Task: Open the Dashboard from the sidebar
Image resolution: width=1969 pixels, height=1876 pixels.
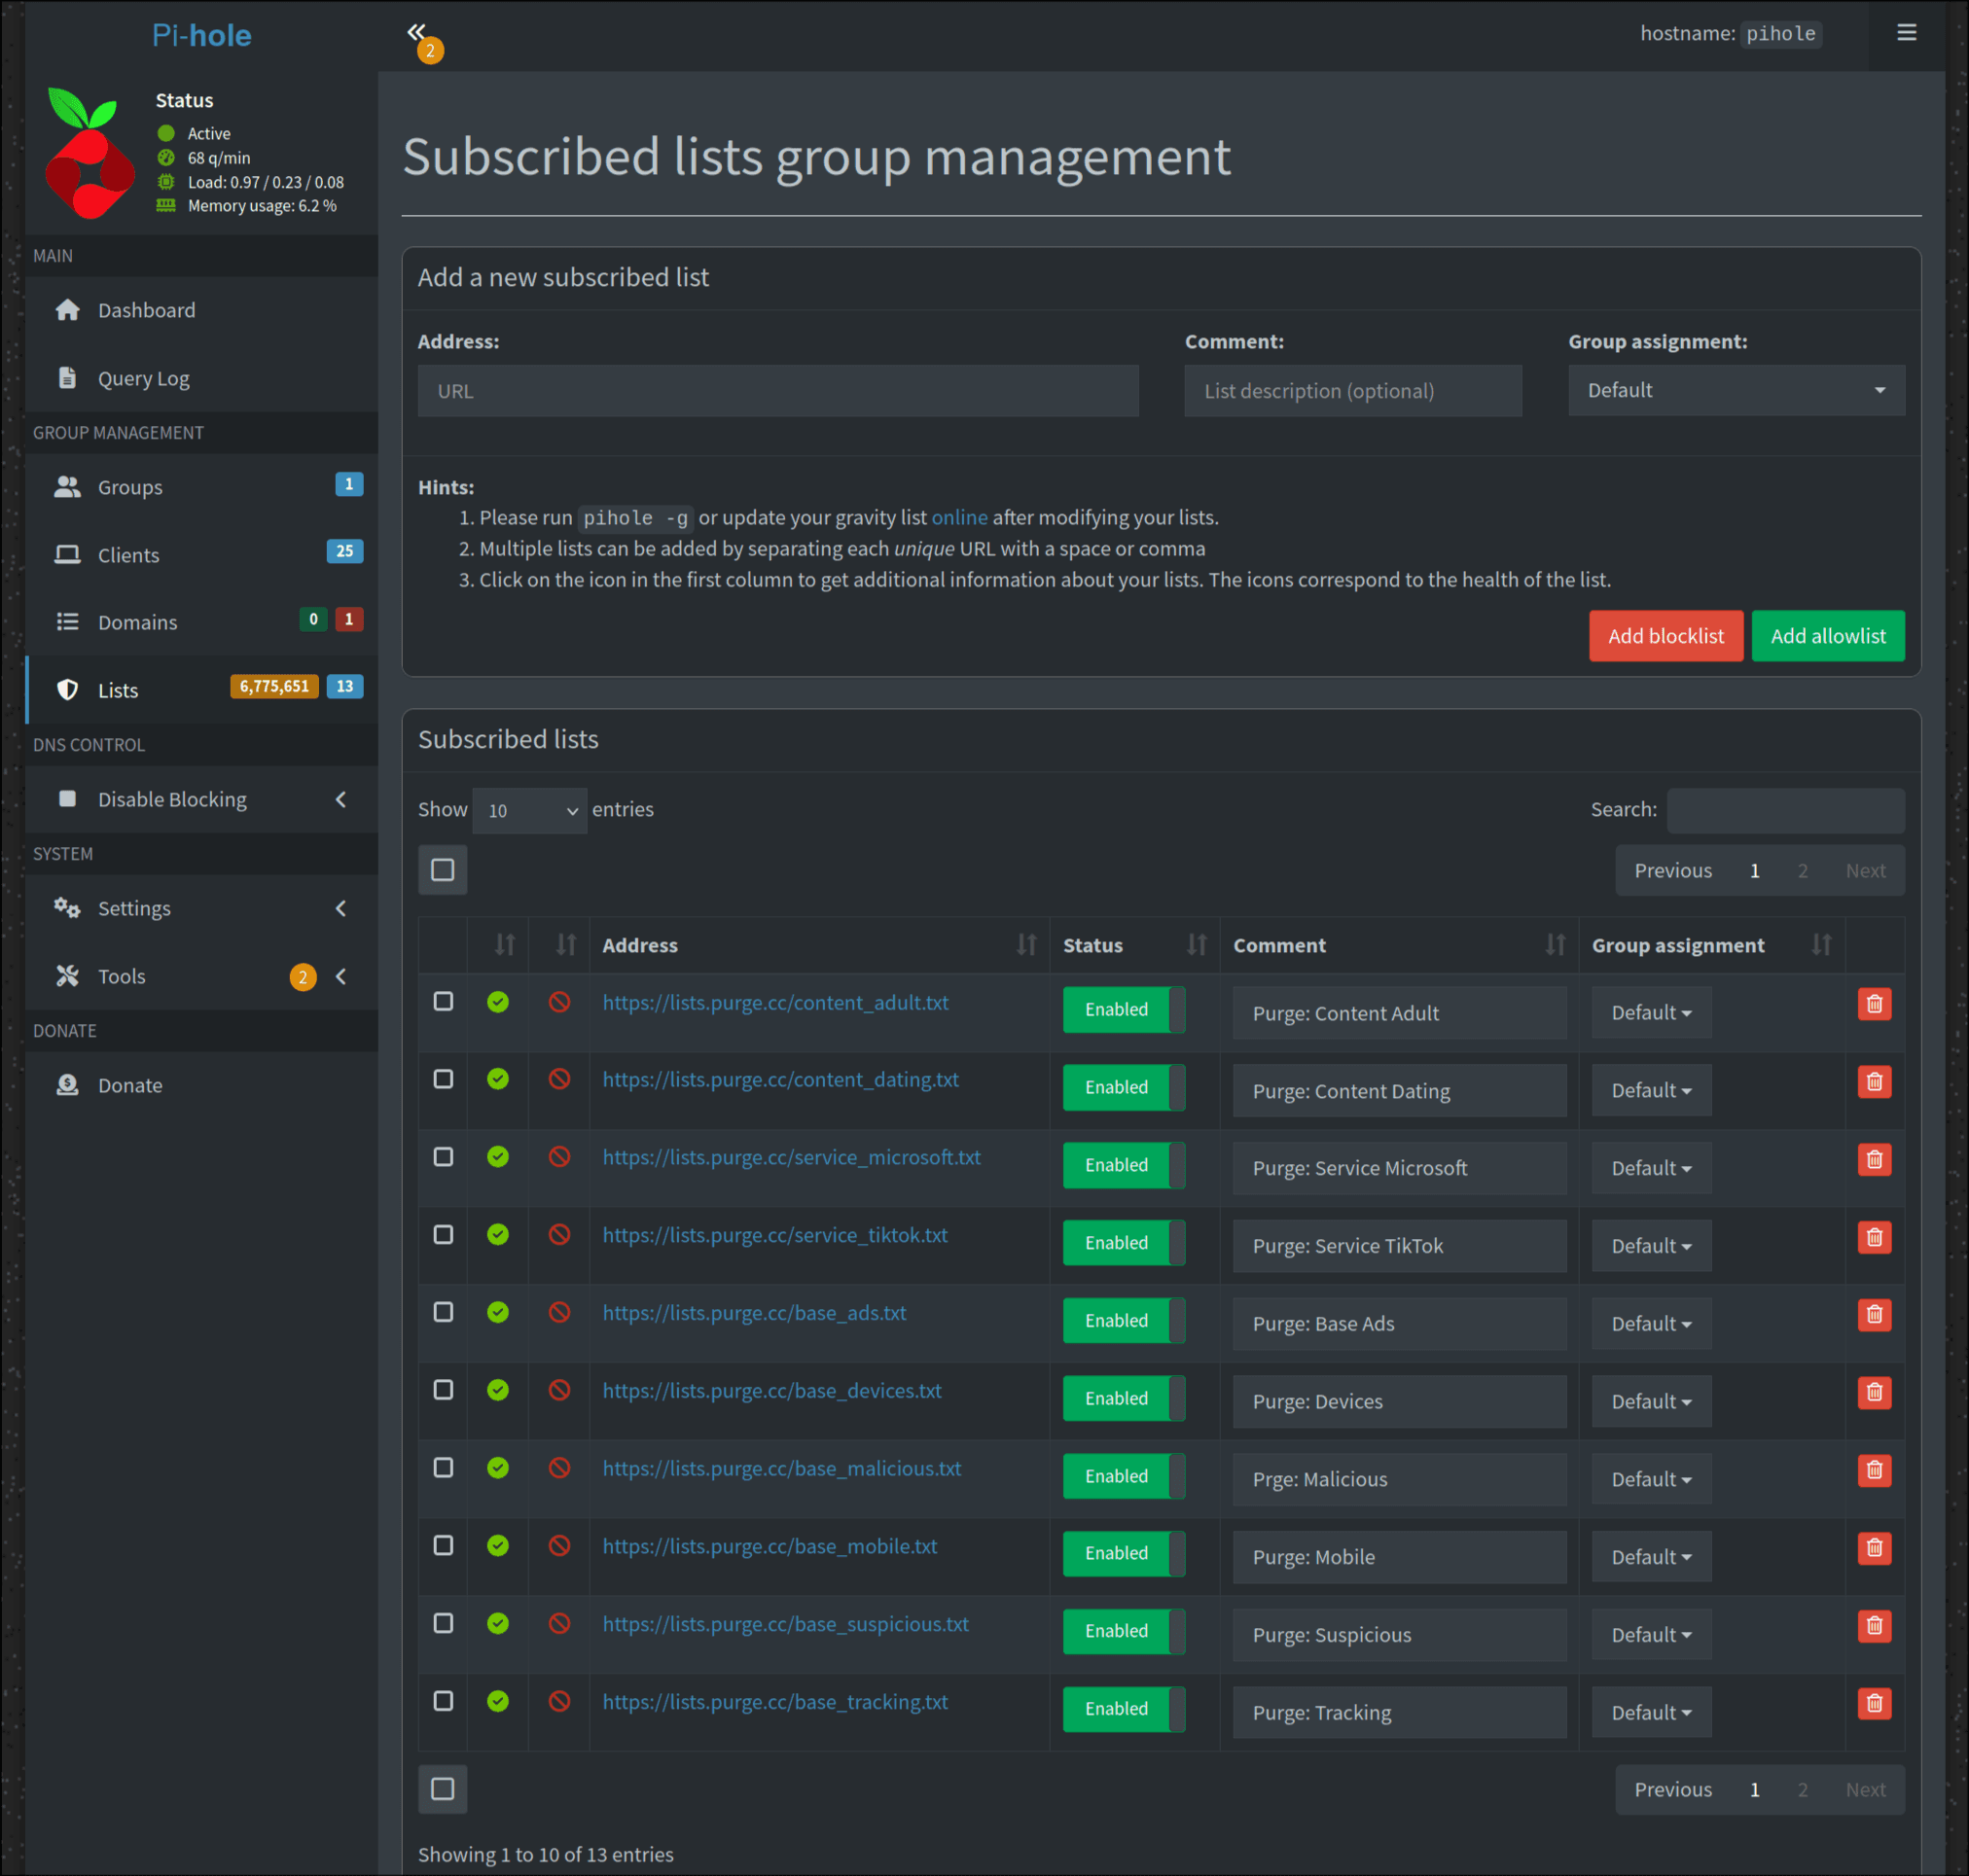Action: pyautogui.click(x=146, y=310)
